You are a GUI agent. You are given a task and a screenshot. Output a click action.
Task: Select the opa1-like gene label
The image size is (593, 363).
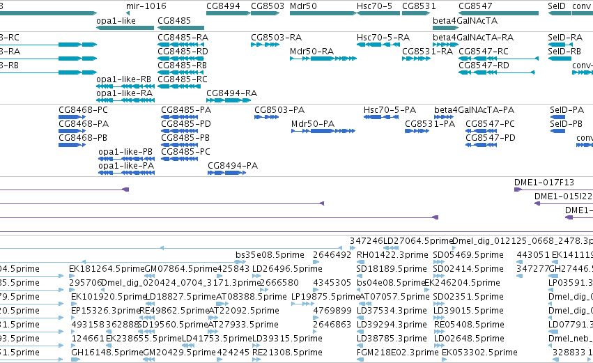(116, 21)
